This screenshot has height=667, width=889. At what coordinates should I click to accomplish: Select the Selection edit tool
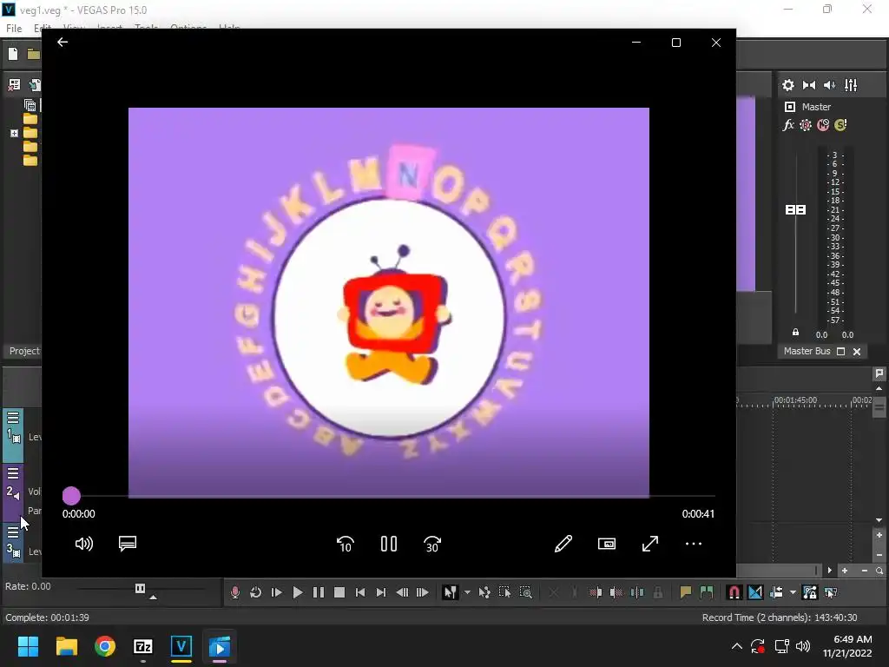click(504, 592)
